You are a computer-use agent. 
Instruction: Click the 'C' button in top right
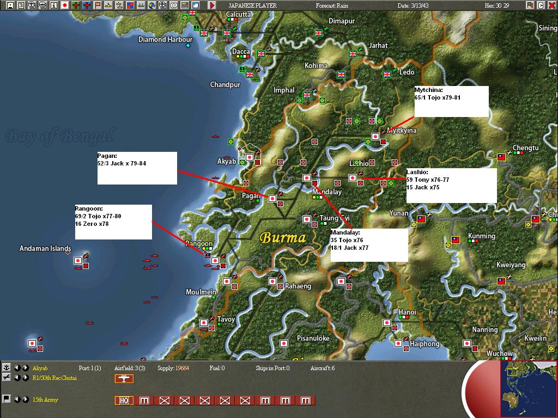pyautogui.click(x=541, y=5)
